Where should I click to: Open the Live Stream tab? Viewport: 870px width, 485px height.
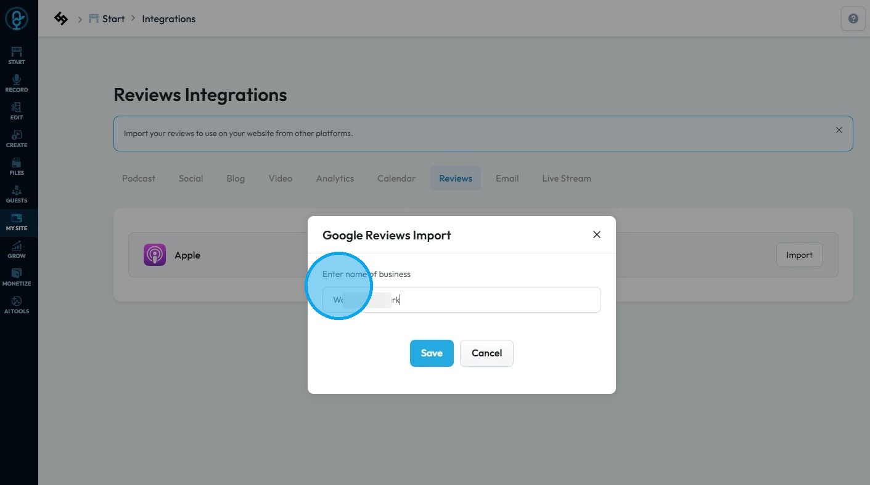(x=567, y=178)
